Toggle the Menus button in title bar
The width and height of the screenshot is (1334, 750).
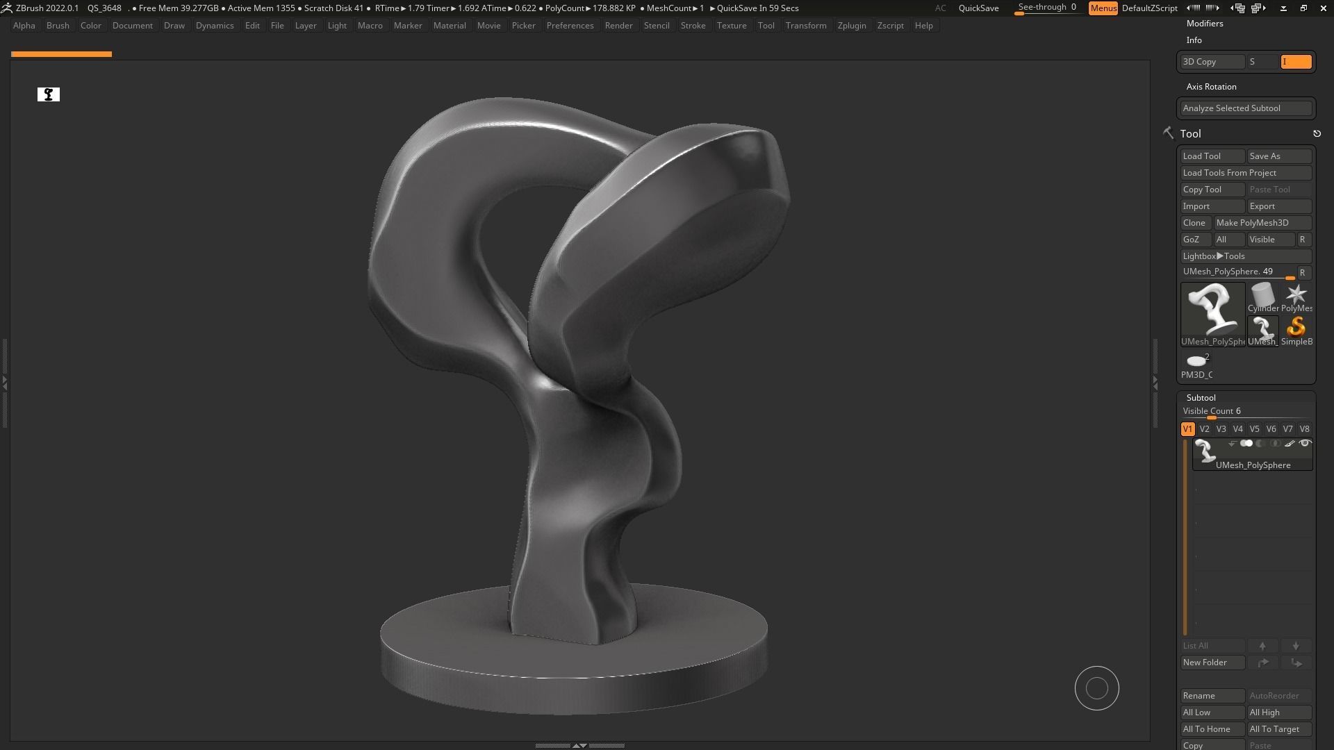(x=1103, y=8)
